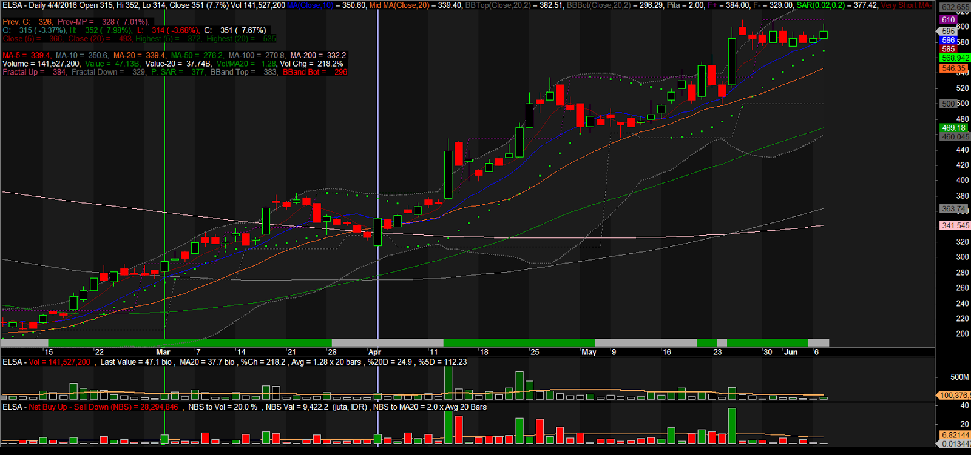
Task: Click the 'ELSA - Daily 4/4/2016' chart title
Action: (x=39, y=5)
